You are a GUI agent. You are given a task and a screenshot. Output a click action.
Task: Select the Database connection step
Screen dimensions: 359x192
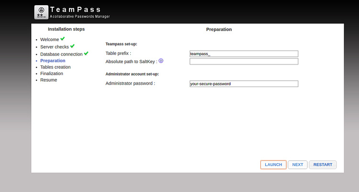click(x=61, y=54)
